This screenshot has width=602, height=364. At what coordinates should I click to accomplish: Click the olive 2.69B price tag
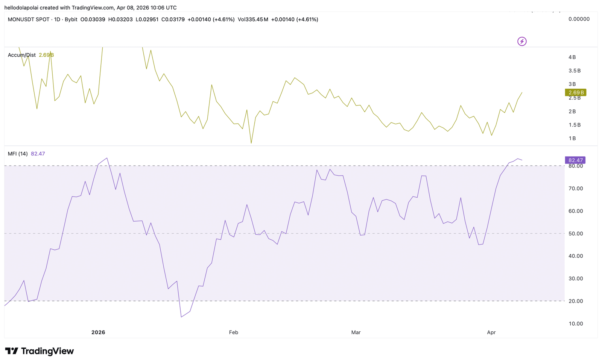click(576, 92)
